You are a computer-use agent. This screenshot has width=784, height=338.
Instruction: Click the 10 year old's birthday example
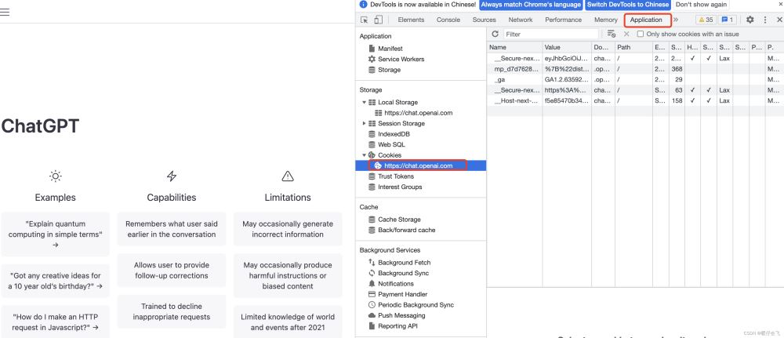click(55, 281)
